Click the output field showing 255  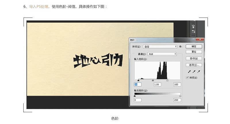pos(177,100)
